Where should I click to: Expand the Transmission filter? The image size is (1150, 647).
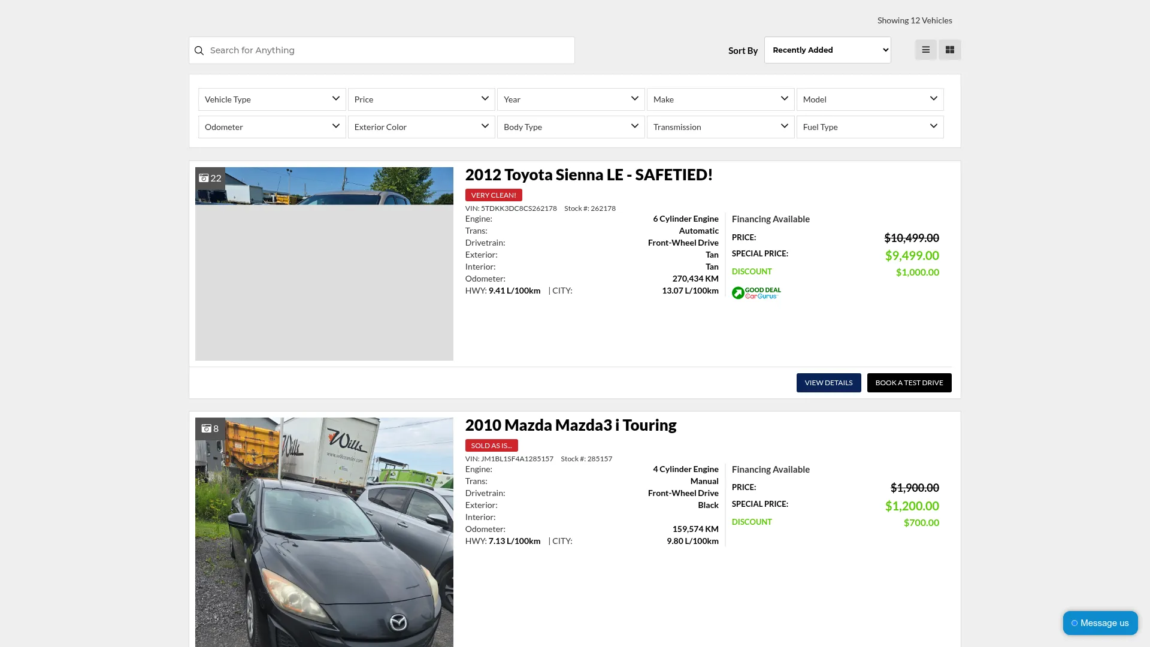721,127
